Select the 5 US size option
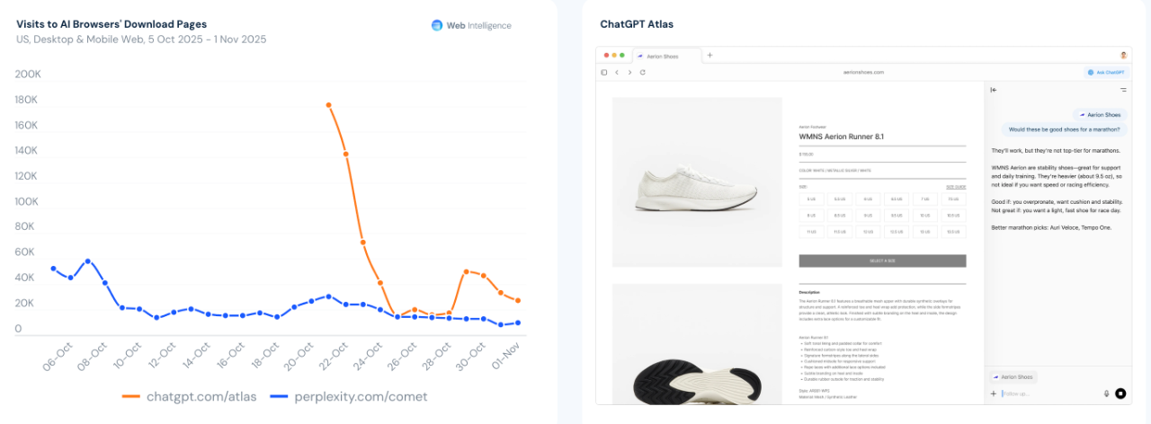Viewport: 1151px width, 424px height. [x=811, y=199]
